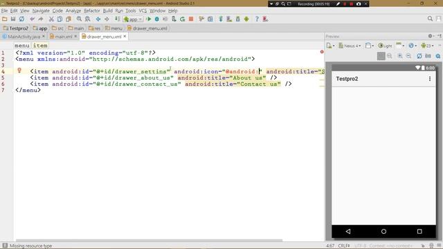Click the Debug app bug icon
The image size is (443, 249).
coord(157,19)
